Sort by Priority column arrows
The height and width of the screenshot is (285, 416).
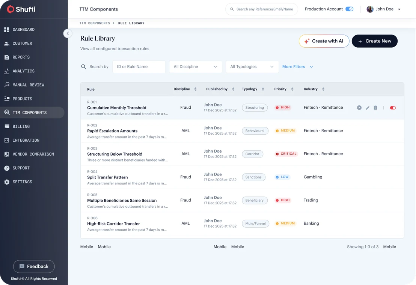(x=292, y=89)
